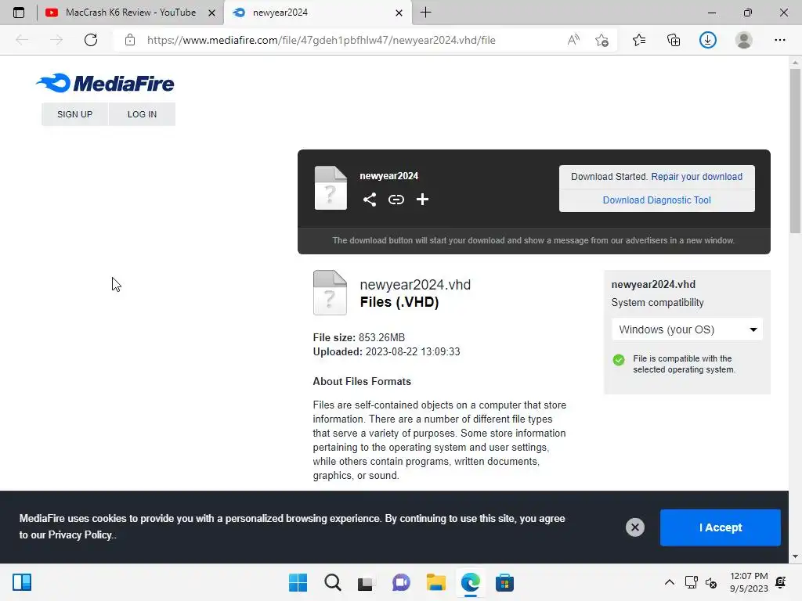Open Chat app from taskbar

click(x=401, y=582)
